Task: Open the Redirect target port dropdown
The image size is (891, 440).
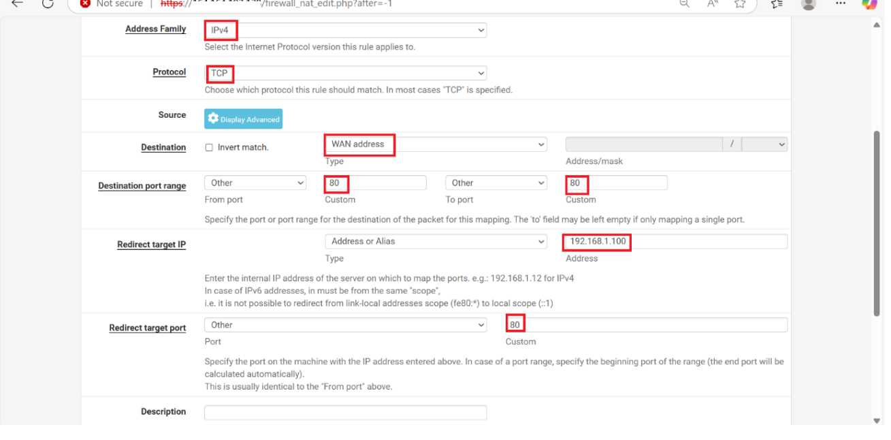Action: pos(346,325)
